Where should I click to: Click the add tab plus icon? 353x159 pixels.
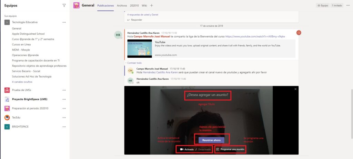pyautogui.click(x=152, y=5)
